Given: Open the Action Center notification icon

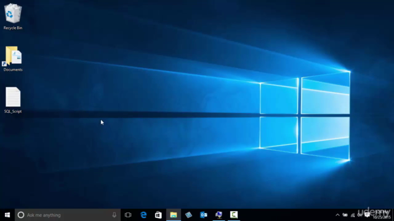Looking at the screenshot, I should point(367,215).
